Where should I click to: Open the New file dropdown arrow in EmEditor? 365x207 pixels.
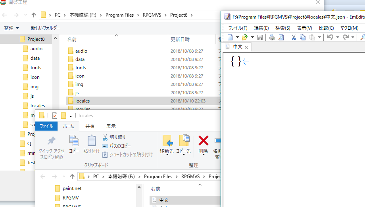point(237,37)
